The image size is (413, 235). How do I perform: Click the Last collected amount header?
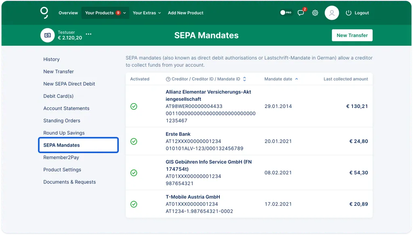(x=346, y=79)
